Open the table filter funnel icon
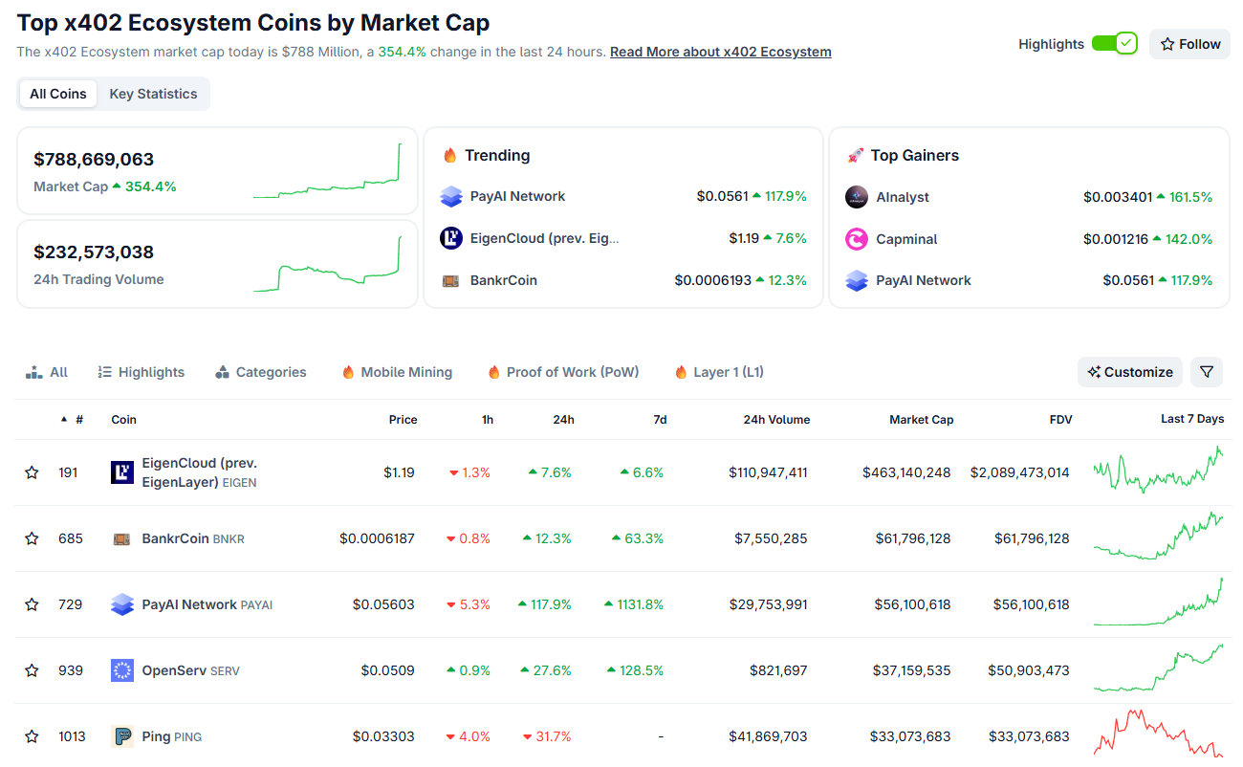The image size is (1243, 767). pyautogui.click(x=1206, y=372)
